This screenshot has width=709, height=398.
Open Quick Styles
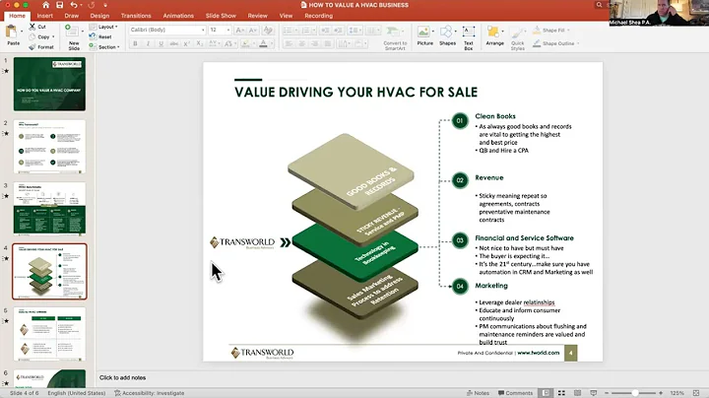coord(518,38)
